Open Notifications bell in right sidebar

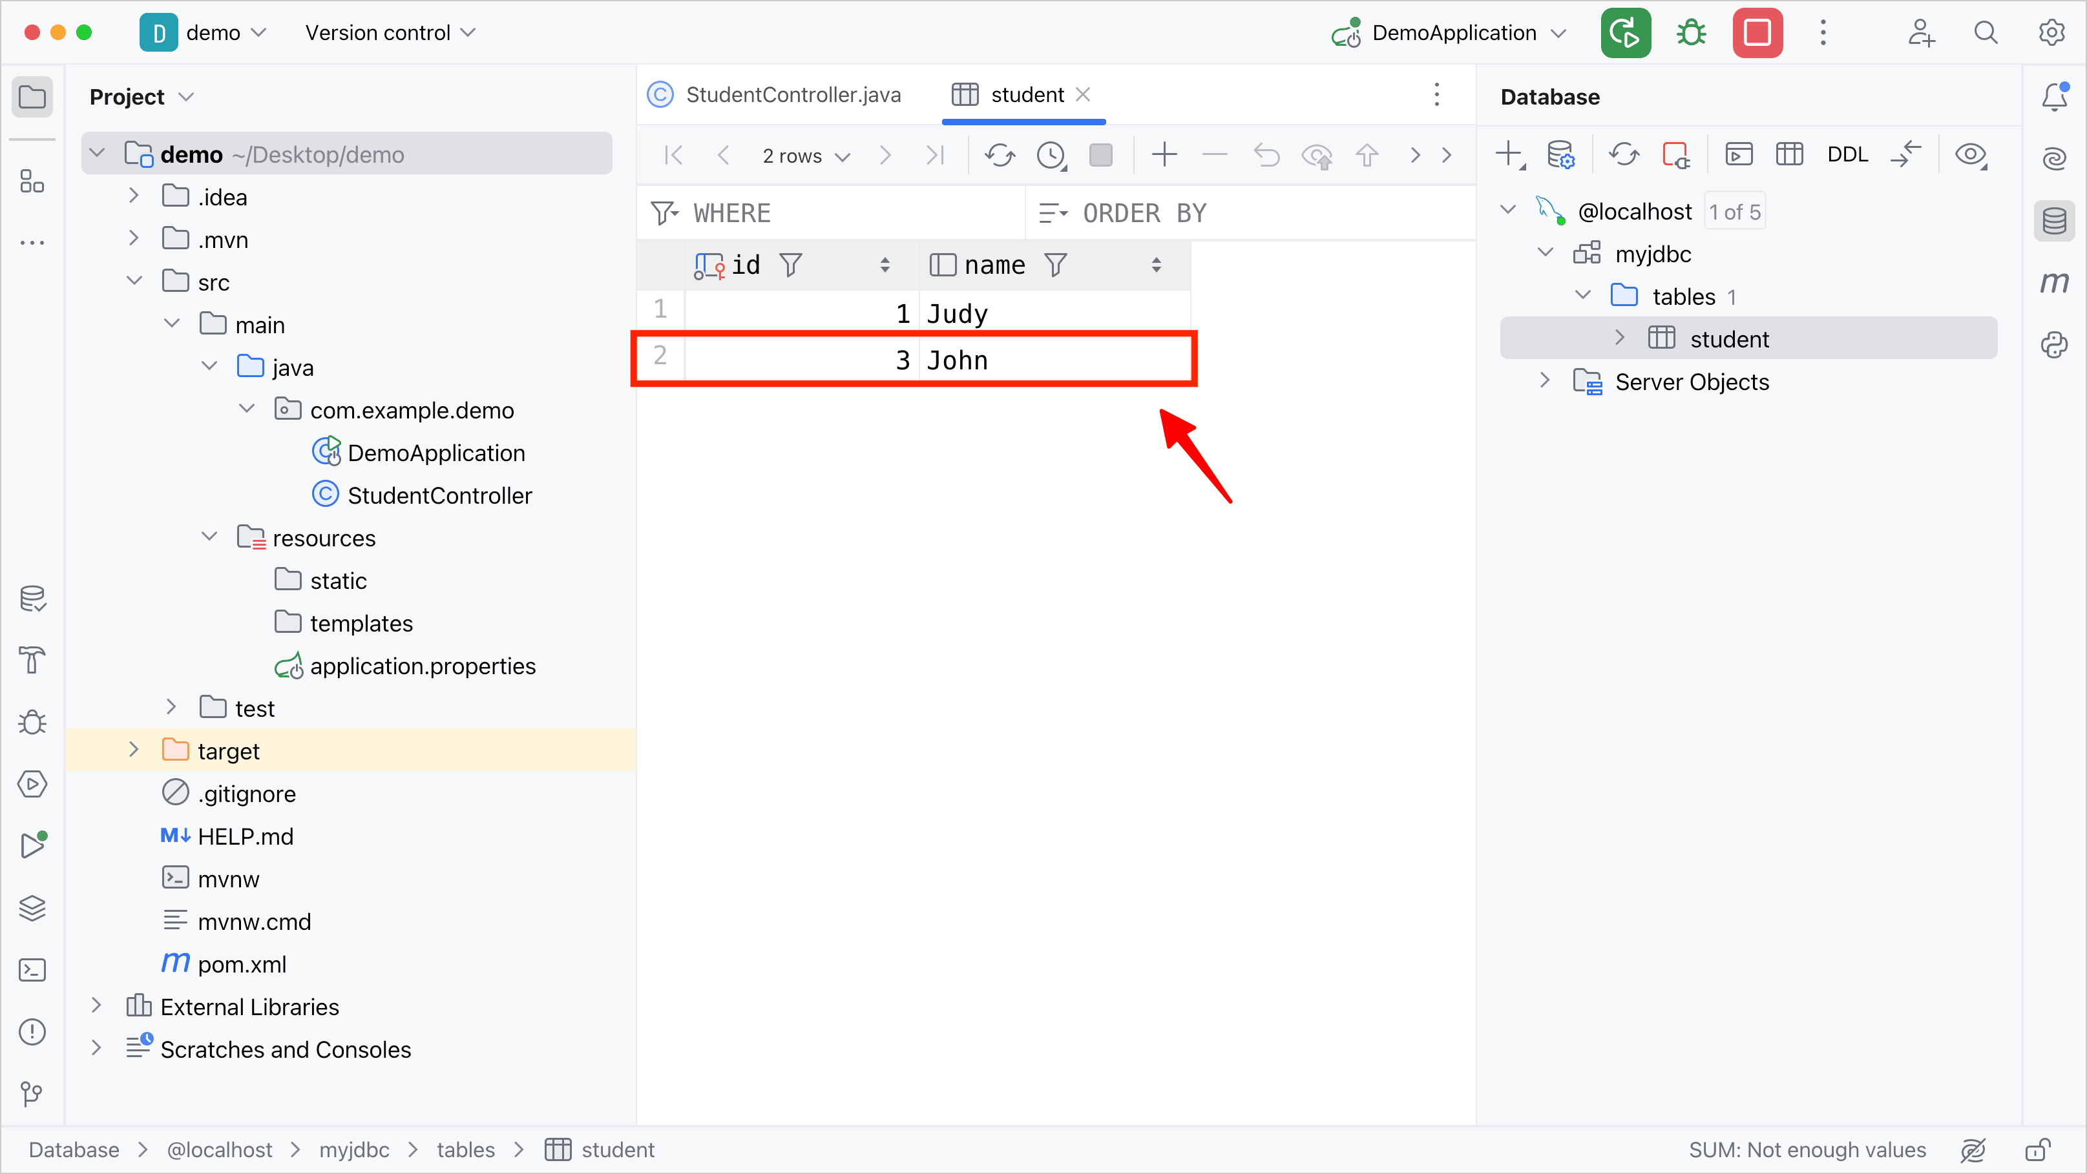pyautogui.click(x=2054, y=96)
